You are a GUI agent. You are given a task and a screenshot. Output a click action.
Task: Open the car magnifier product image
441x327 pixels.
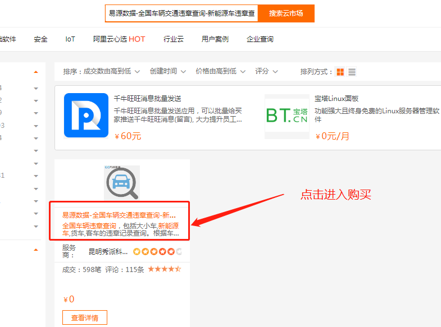pyautogui.click(x=122, y=183)
